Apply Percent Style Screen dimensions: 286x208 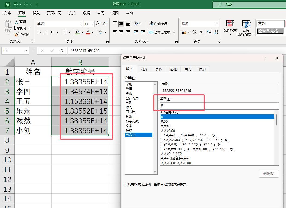point(194,32)
